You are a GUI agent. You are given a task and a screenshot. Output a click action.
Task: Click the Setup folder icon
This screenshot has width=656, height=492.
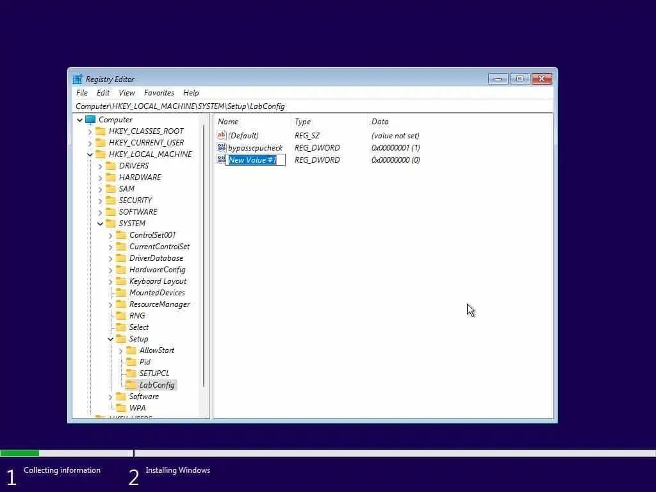pyautogui.click(x=121, y=339)
